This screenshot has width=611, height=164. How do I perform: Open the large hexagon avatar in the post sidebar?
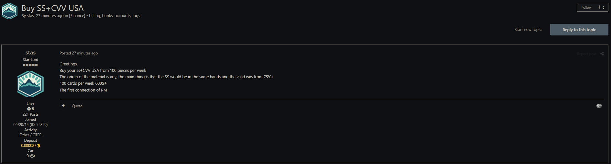pyautogui.click(x=30, y=84)
